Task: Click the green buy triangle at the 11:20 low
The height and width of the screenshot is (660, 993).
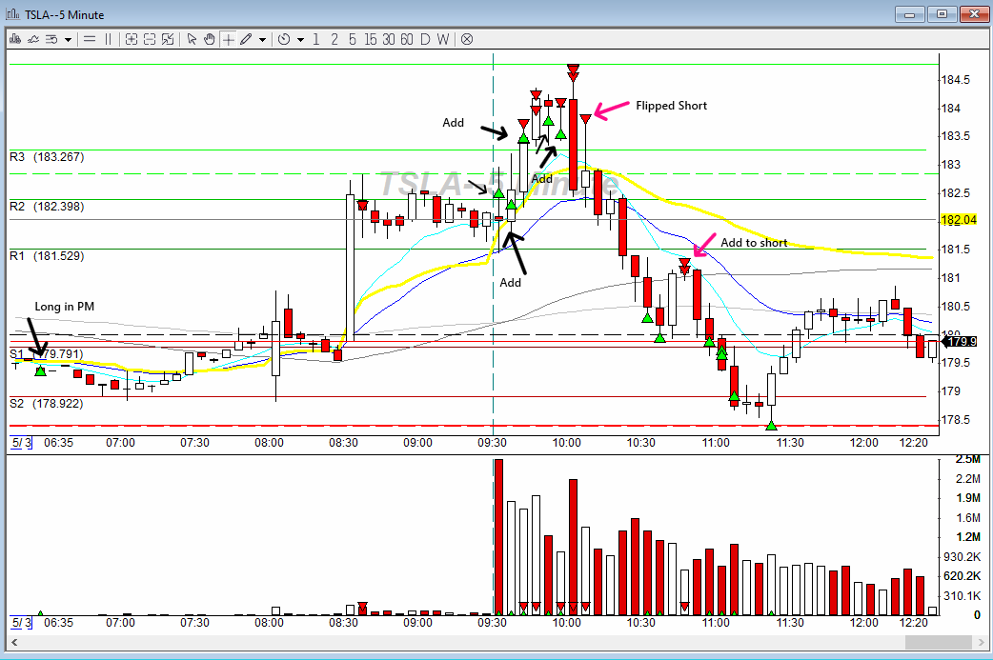Action: pyautogui.click(x=771, y=426)
